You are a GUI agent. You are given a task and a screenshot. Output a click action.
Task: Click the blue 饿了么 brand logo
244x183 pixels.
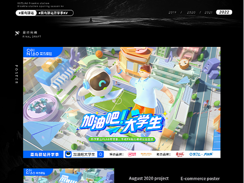pyautogui.click(x=195, y=154)
